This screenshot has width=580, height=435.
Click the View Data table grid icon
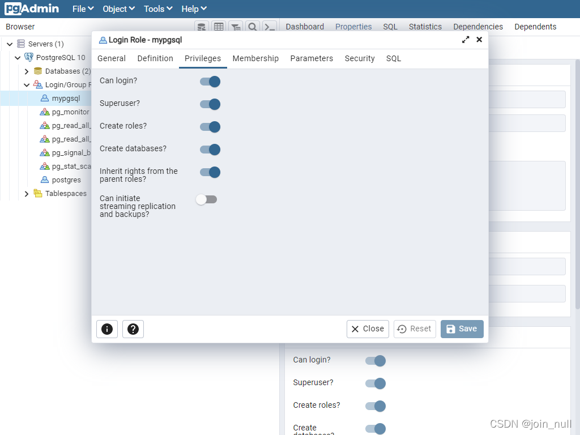coord(219,27)
